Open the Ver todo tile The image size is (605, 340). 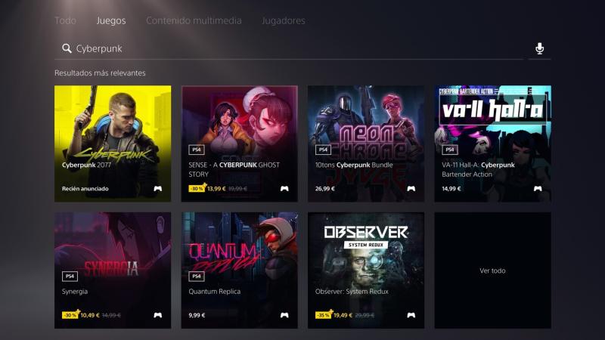(x=493, y=270)
